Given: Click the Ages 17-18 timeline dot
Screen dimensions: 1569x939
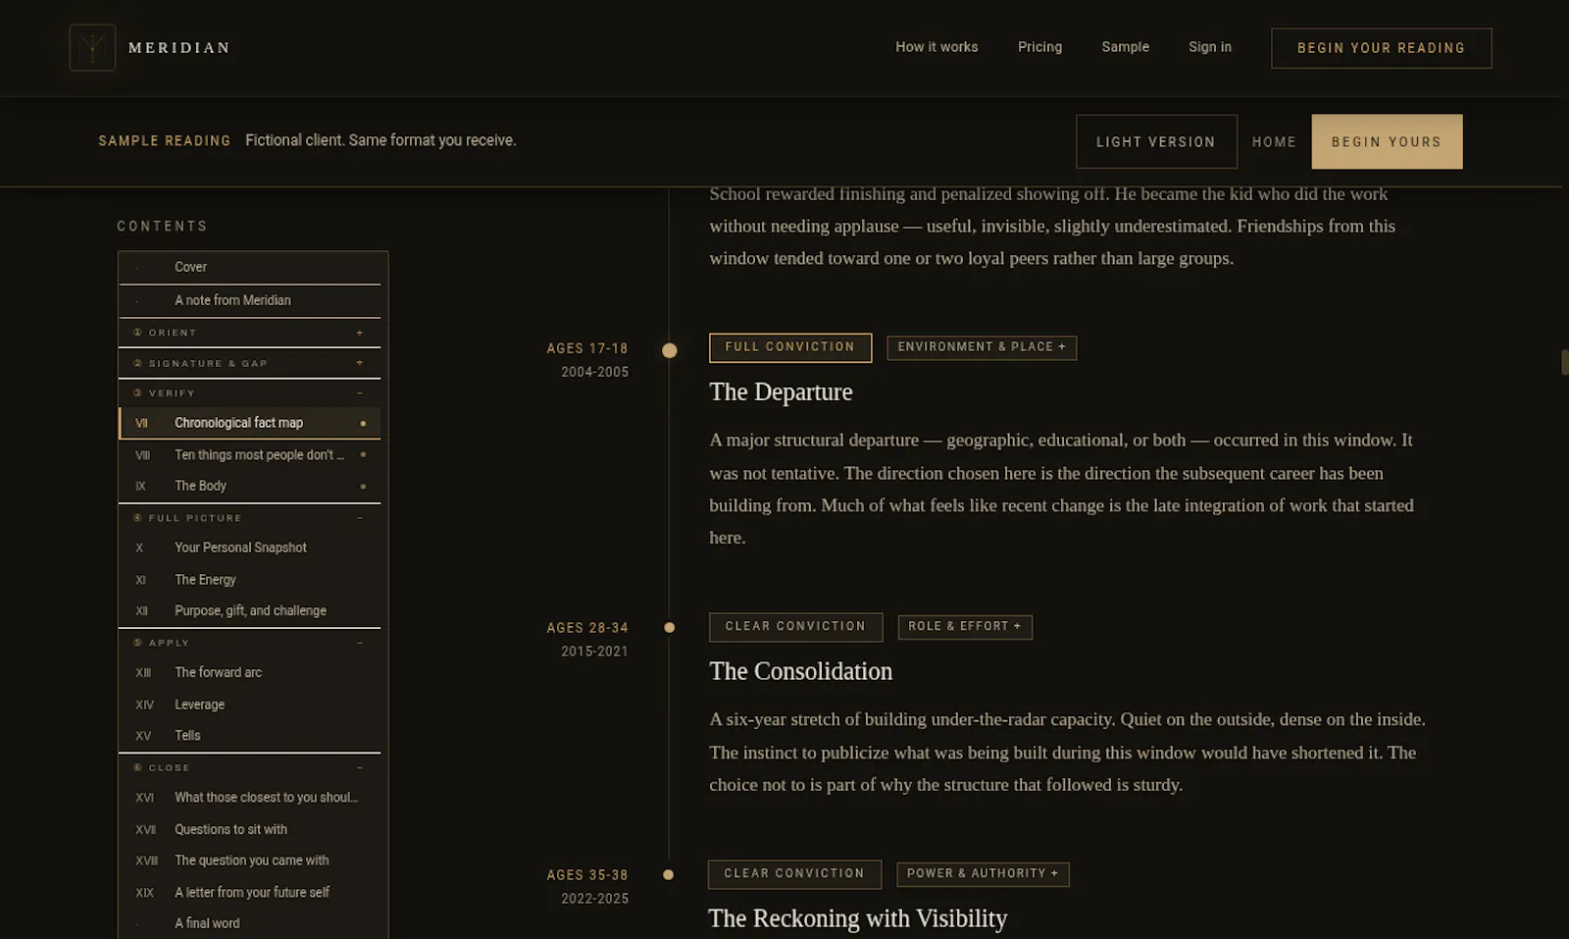Looking at the screenshot, I should pos(670,350).
